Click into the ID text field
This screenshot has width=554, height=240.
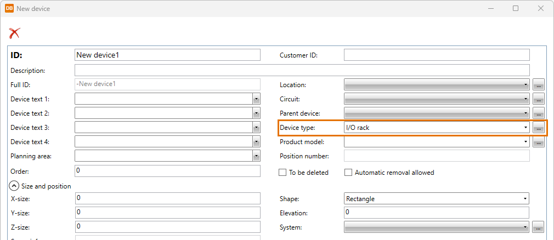coord(167,55)
